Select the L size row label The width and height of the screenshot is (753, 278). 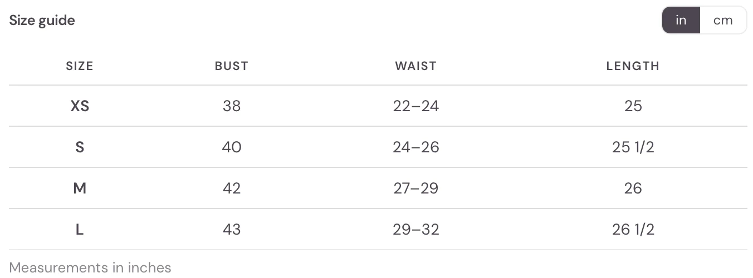80,229
